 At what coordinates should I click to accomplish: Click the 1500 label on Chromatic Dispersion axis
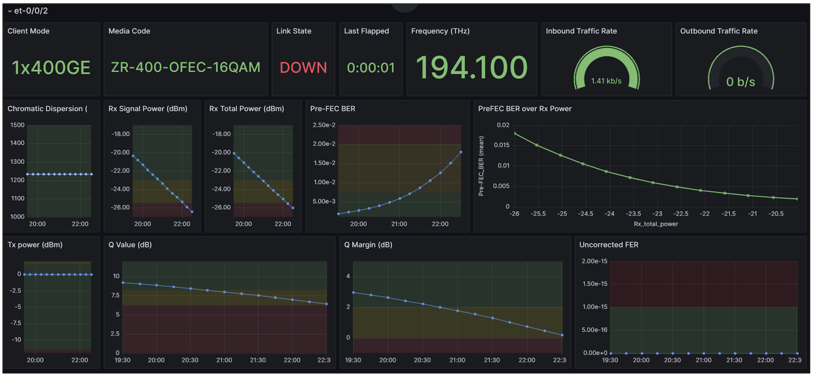[17, 125]
